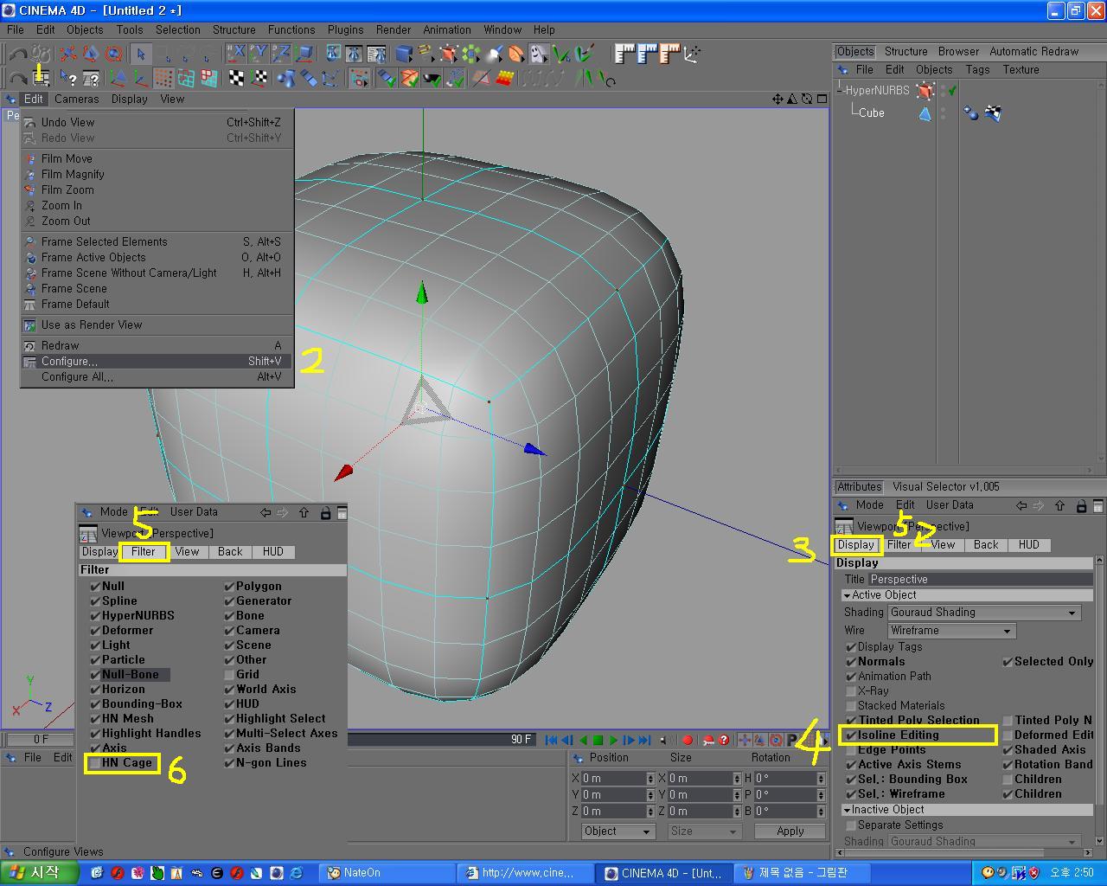This screenshot has height=886, width=1107.
Task: Click the X-axis lock icon
Action: coord(236,54)
